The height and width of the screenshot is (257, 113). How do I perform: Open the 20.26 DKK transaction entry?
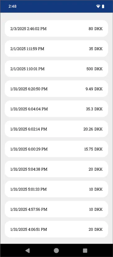point(56,129)
